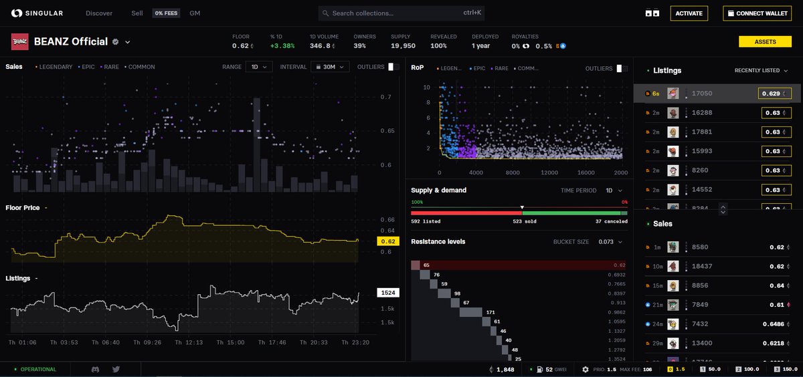This screenshot has width=803, height=377.
Task: Use the listings/sales panel resize chevrons
Action: [723, 209]
